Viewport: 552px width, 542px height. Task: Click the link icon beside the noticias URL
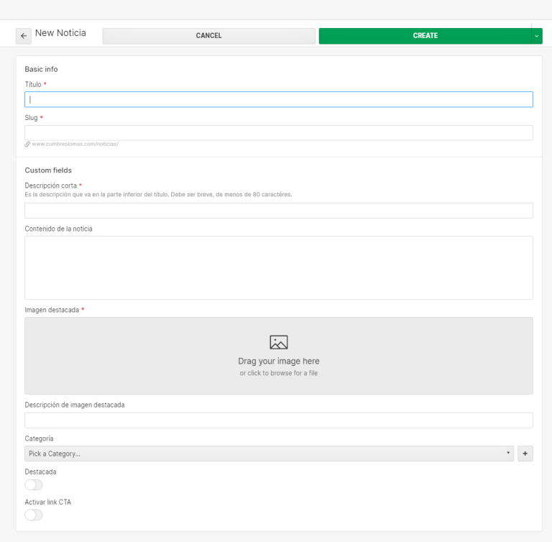click(x=27, y=144)
